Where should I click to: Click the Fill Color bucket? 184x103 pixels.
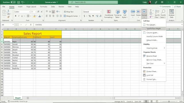point(34,16)
